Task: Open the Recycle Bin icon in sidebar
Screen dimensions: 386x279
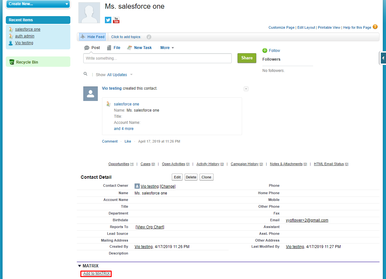Action: [x=12, y=62]
